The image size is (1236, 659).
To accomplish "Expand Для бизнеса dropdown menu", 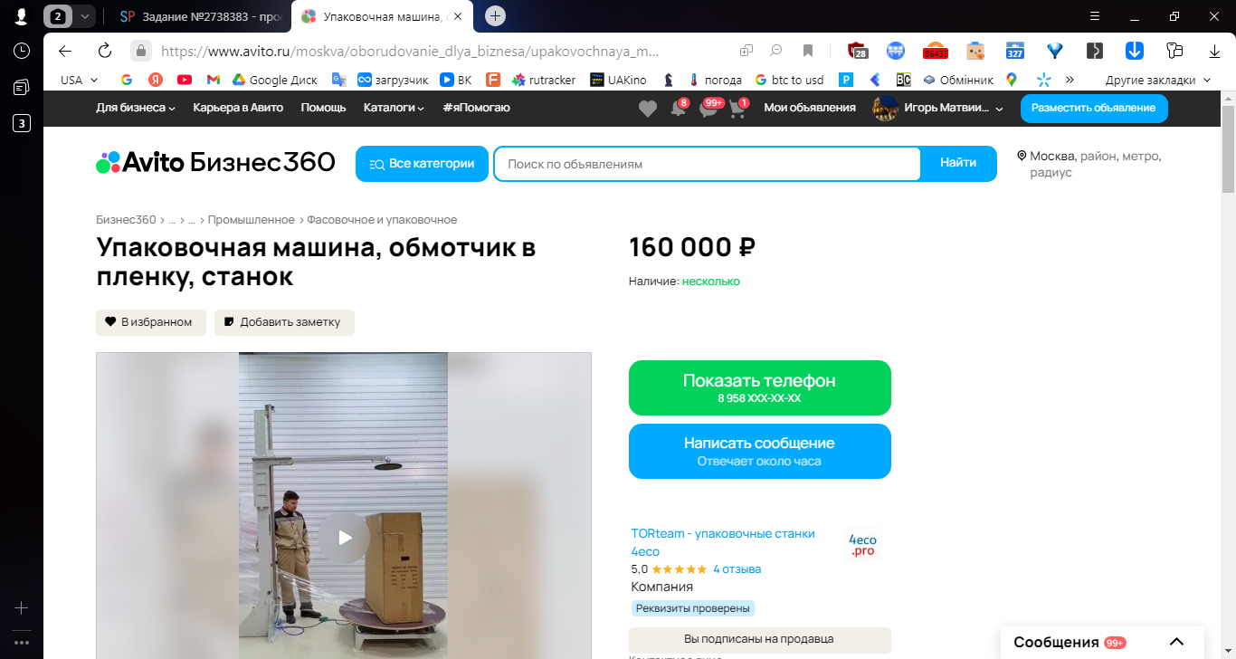I will point(136,108).
